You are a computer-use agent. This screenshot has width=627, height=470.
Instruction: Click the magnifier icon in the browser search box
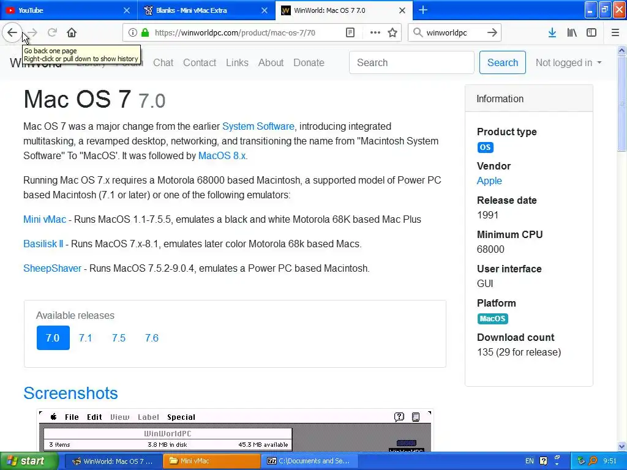[x=418, y=33]
